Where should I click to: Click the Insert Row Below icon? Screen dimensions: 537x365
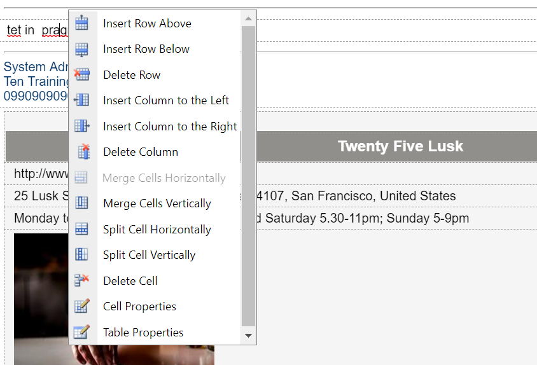[x=81, y=50]
